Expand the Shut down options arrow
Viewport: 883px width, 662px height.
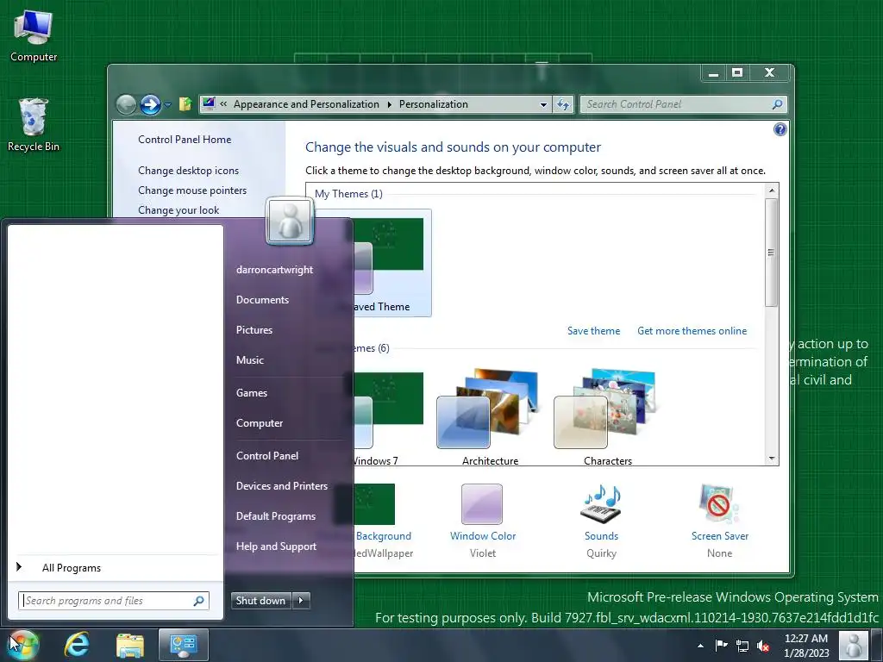pos(301,601)
